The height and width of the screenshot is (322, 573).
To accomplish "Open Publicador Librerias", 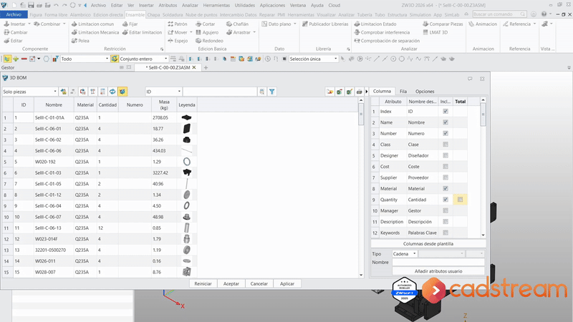I will pyautogui.click(x=325, y=24).
